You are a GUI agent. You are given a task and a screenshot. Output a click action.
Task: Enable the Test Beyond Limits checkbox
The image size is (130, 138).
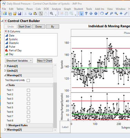(28, 80)
